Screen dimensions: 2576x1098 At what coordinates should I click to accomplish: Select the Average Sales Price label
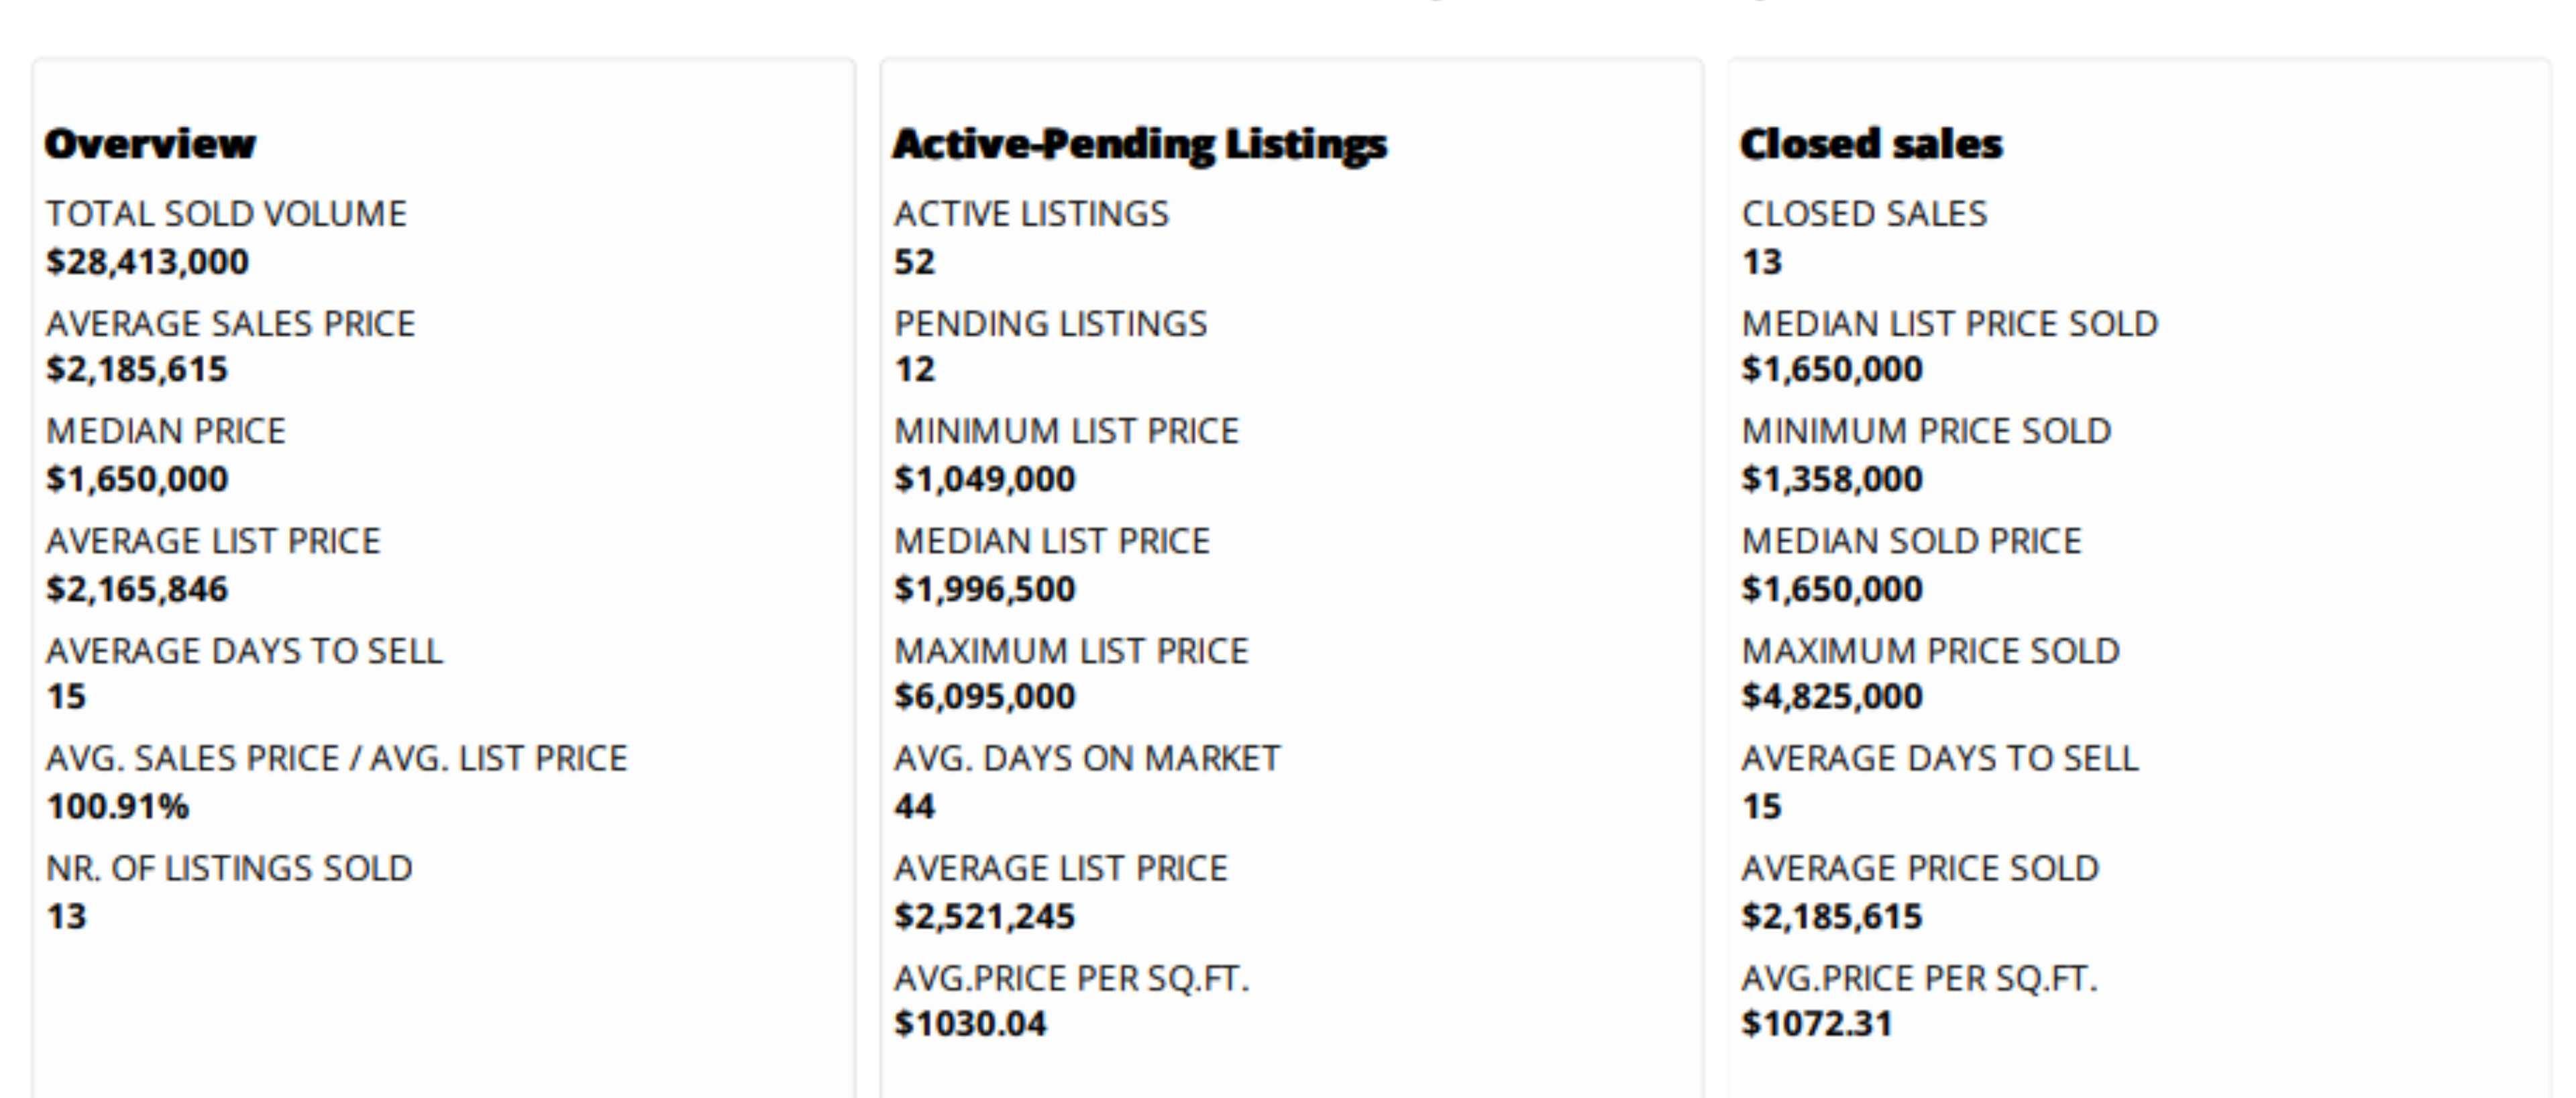[230, 324]
